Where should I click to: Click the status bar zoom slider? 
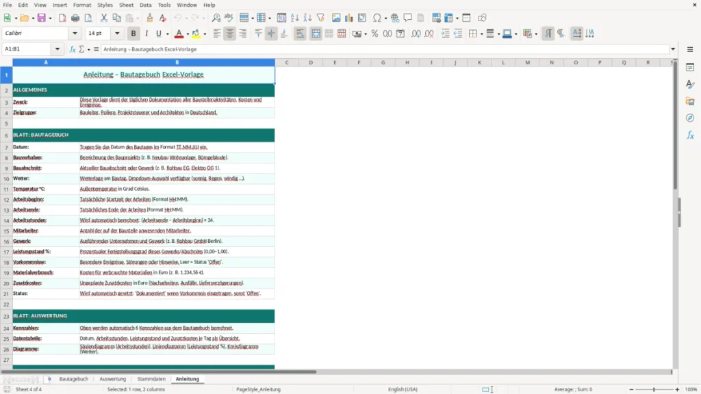point(654,389)
